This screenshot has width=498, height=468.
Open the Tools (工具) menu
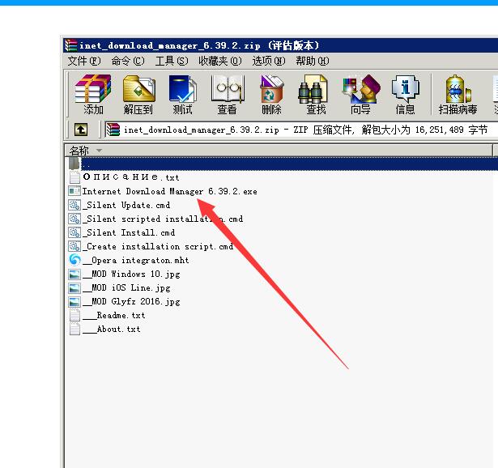[x=171, y=61]
